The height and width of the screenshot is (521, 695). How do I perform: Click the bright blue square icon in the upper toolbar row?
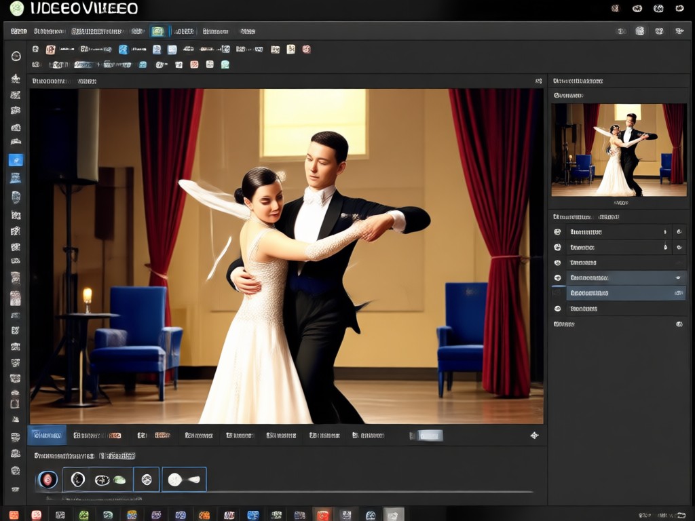tap(124, 50)
